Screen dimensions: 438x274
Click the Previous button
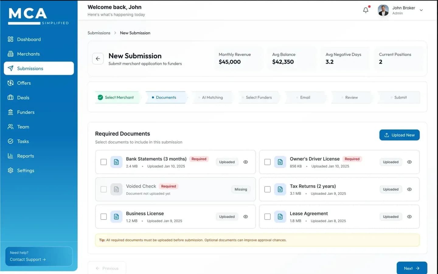click(x=107, y=268)
